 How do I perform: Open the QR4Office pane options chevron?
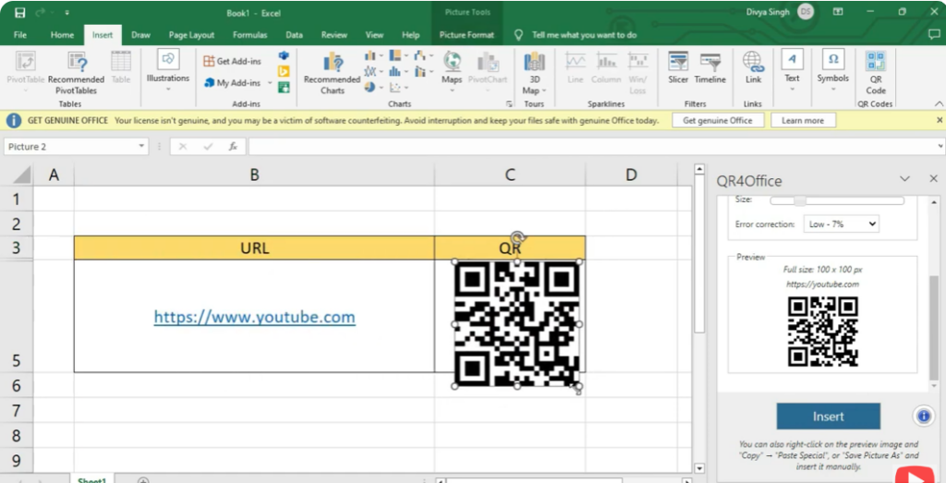(x=904, y=179)
